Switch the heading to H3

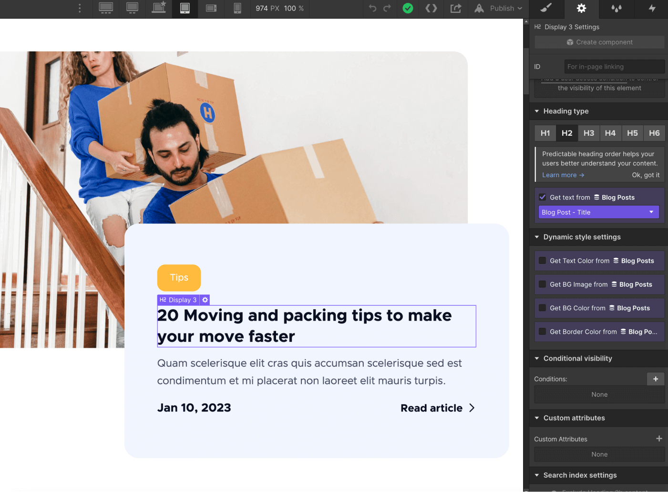pos(588,133)
